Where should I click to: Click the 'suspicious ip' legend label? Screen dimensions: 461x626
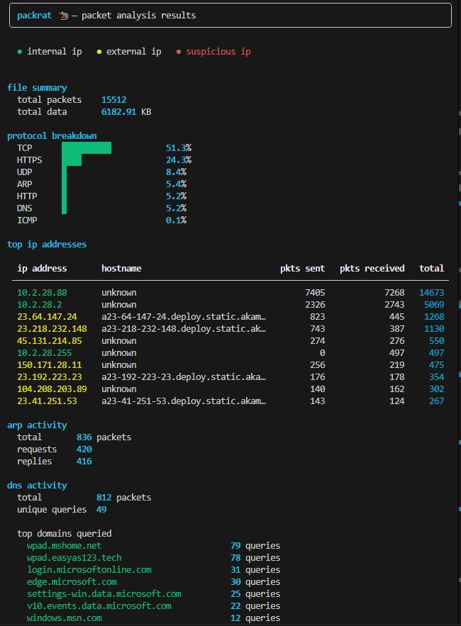(x=218, y=52)
